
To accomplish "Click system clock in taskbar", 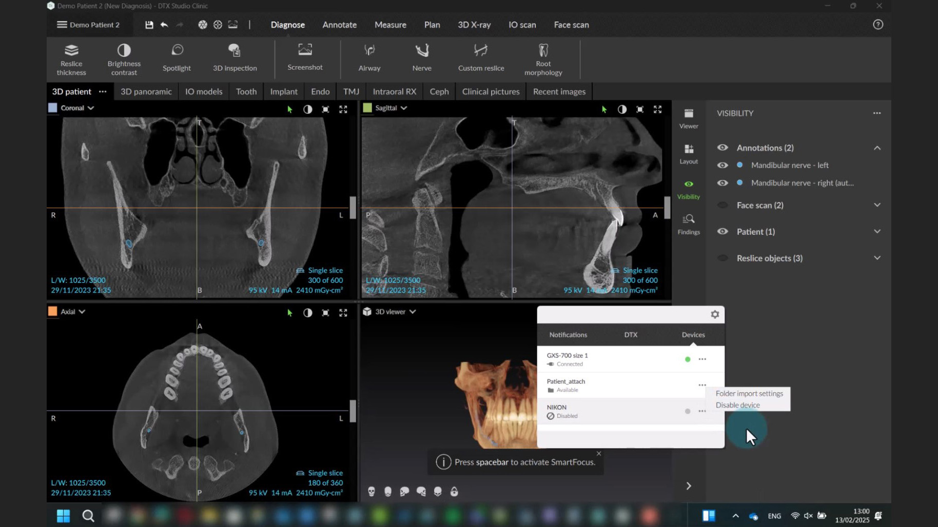I will coord(852,516).
